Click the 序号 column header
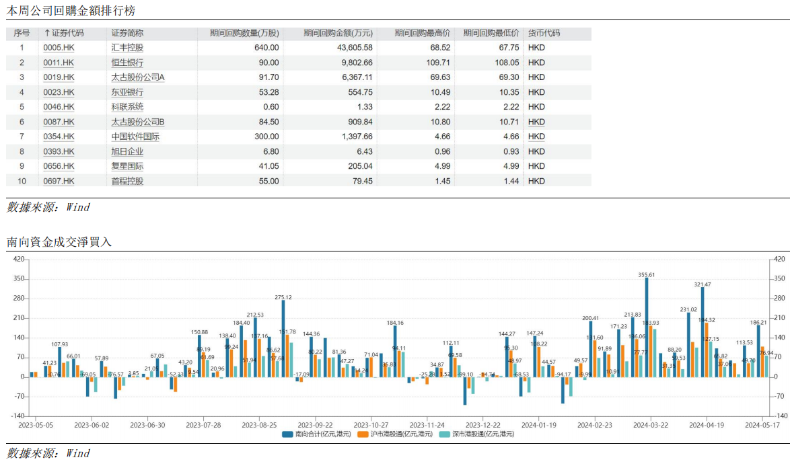790x470 pixels. [x=22, y=33]
